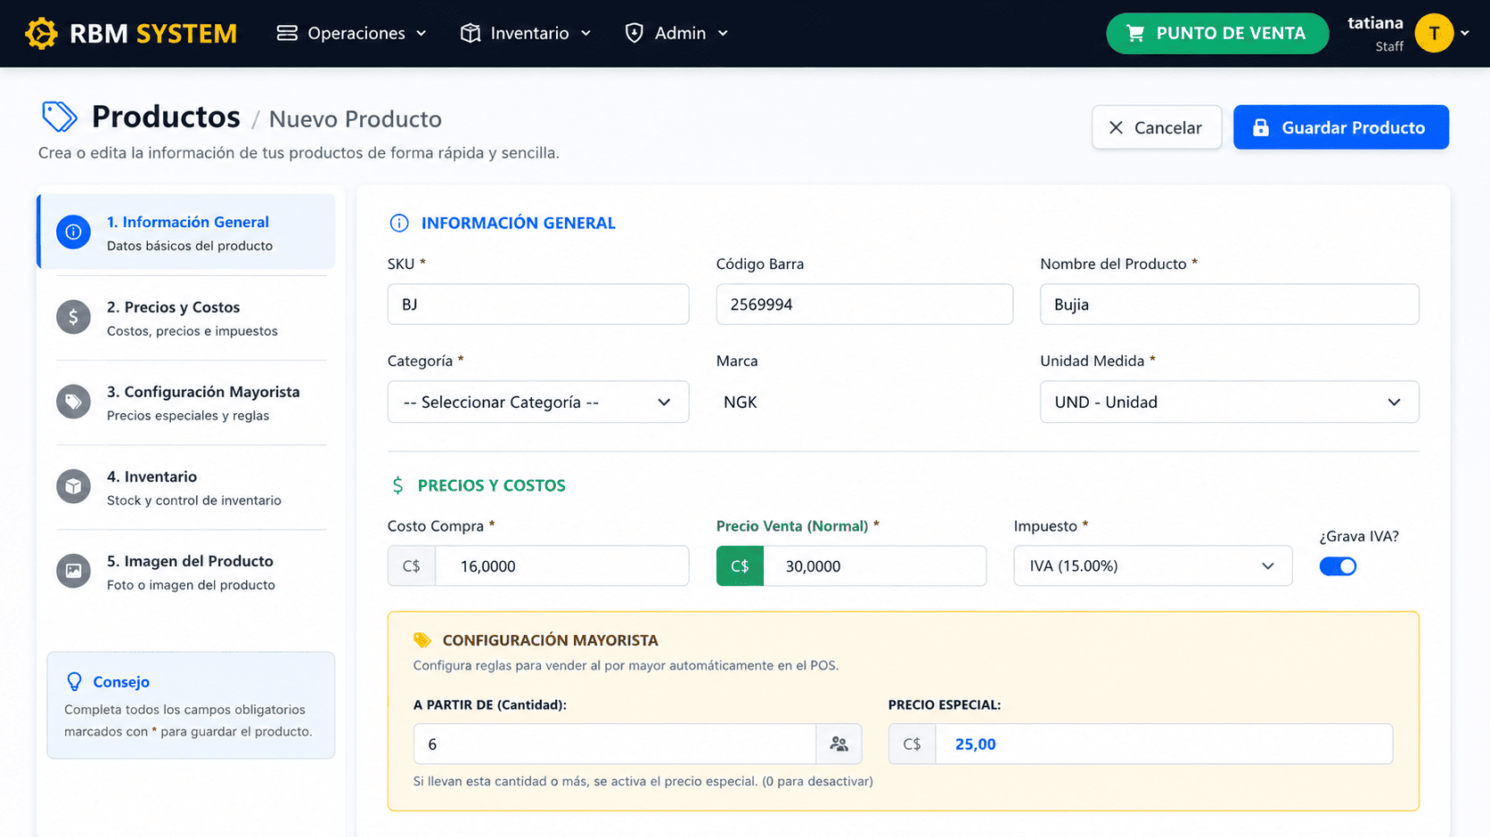The image size is (1490, 837).
Task: Click the tag icon for Configuración Mayorista step
Action: [74, 402]
